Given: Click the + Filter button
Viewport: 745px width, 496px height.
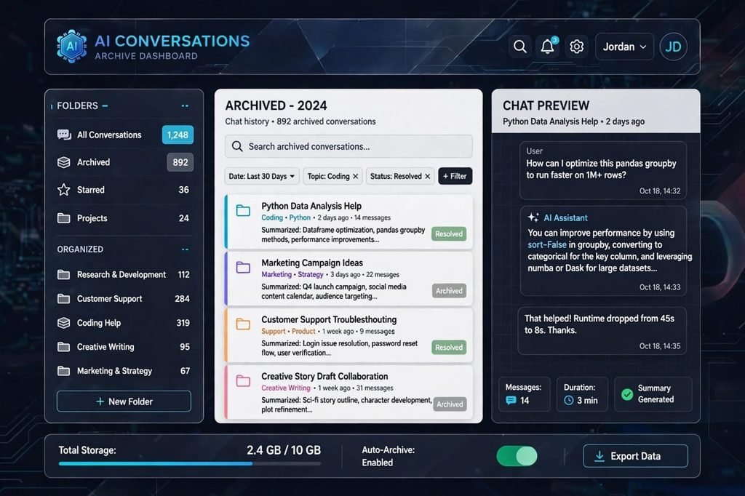Looking at the screenshot, I should coord(455,176).
